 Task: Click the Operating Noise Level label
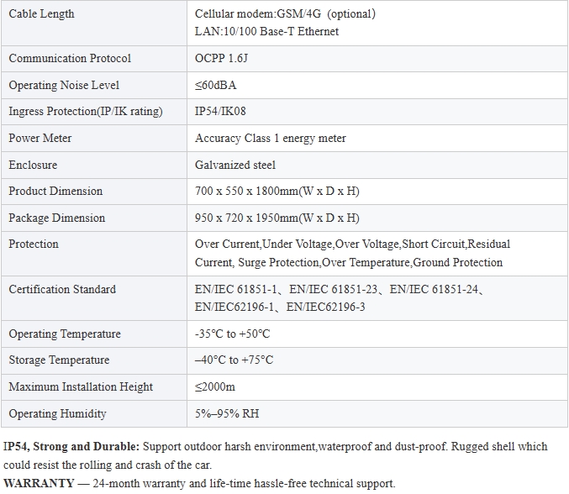(64, 86)
